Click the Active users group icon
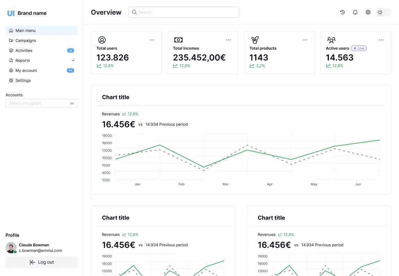This screenshot has width=399, height=276. pyautogui.click(x=331, y=40)
